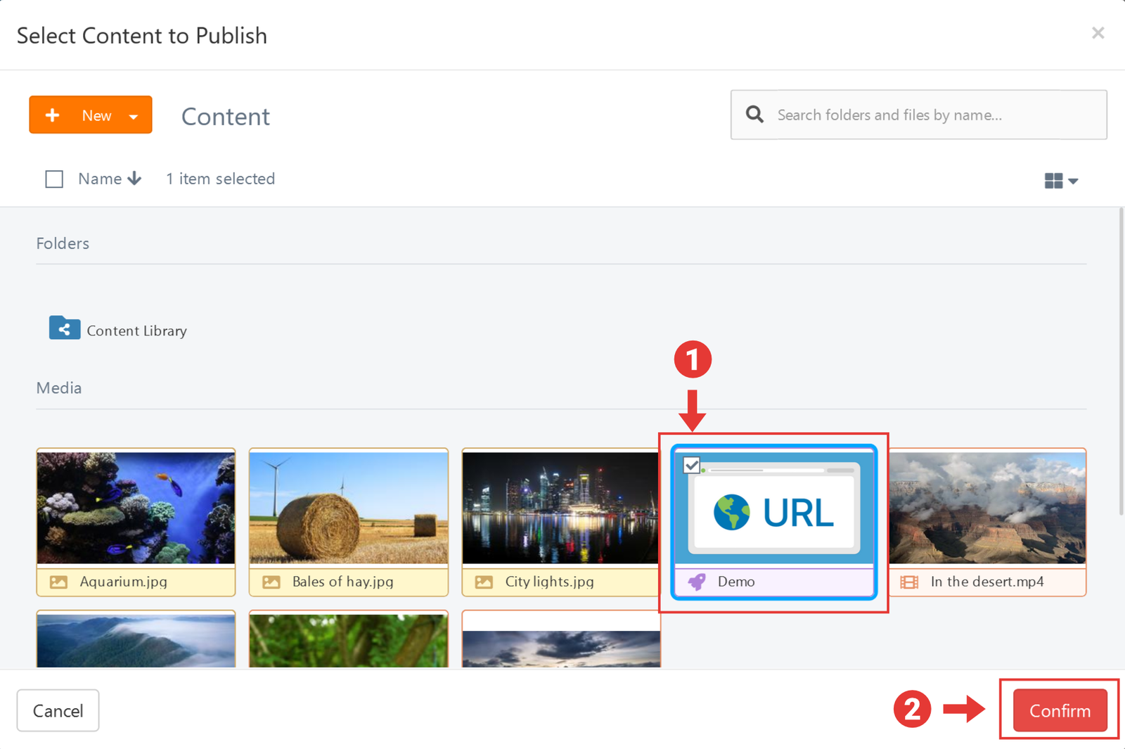
Task: Select the Aquarium.jpg thumbnail
Action: [136, 508]
